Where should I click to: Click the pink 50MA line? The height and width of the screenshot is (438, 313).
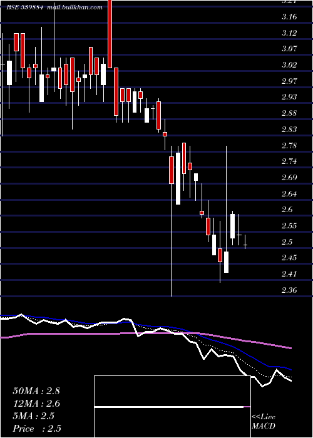[145, 334]
